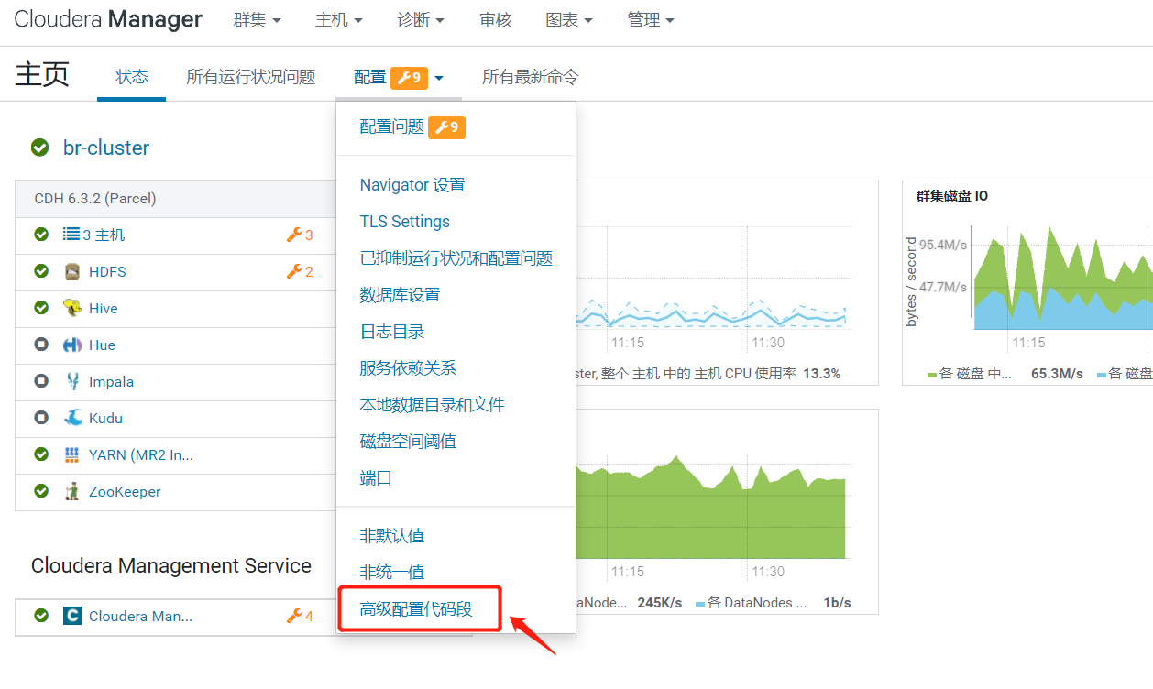The width and height of the screenshot is (1153, 689).
Task: Click the Hue service icon
Action: coord(72,345)
